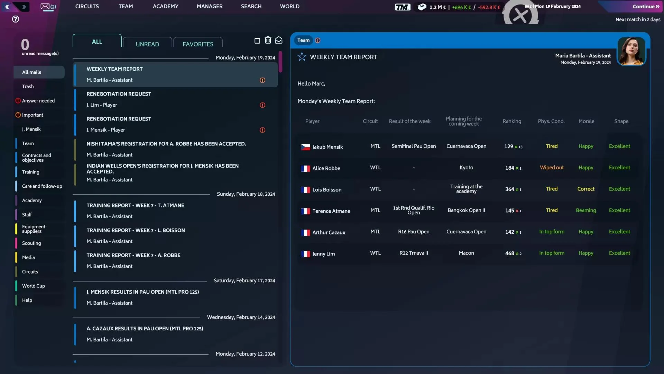Click the trash bin delete icon
Image resolution: width=664 pixels, height=374 pixels.
point(268,40)
